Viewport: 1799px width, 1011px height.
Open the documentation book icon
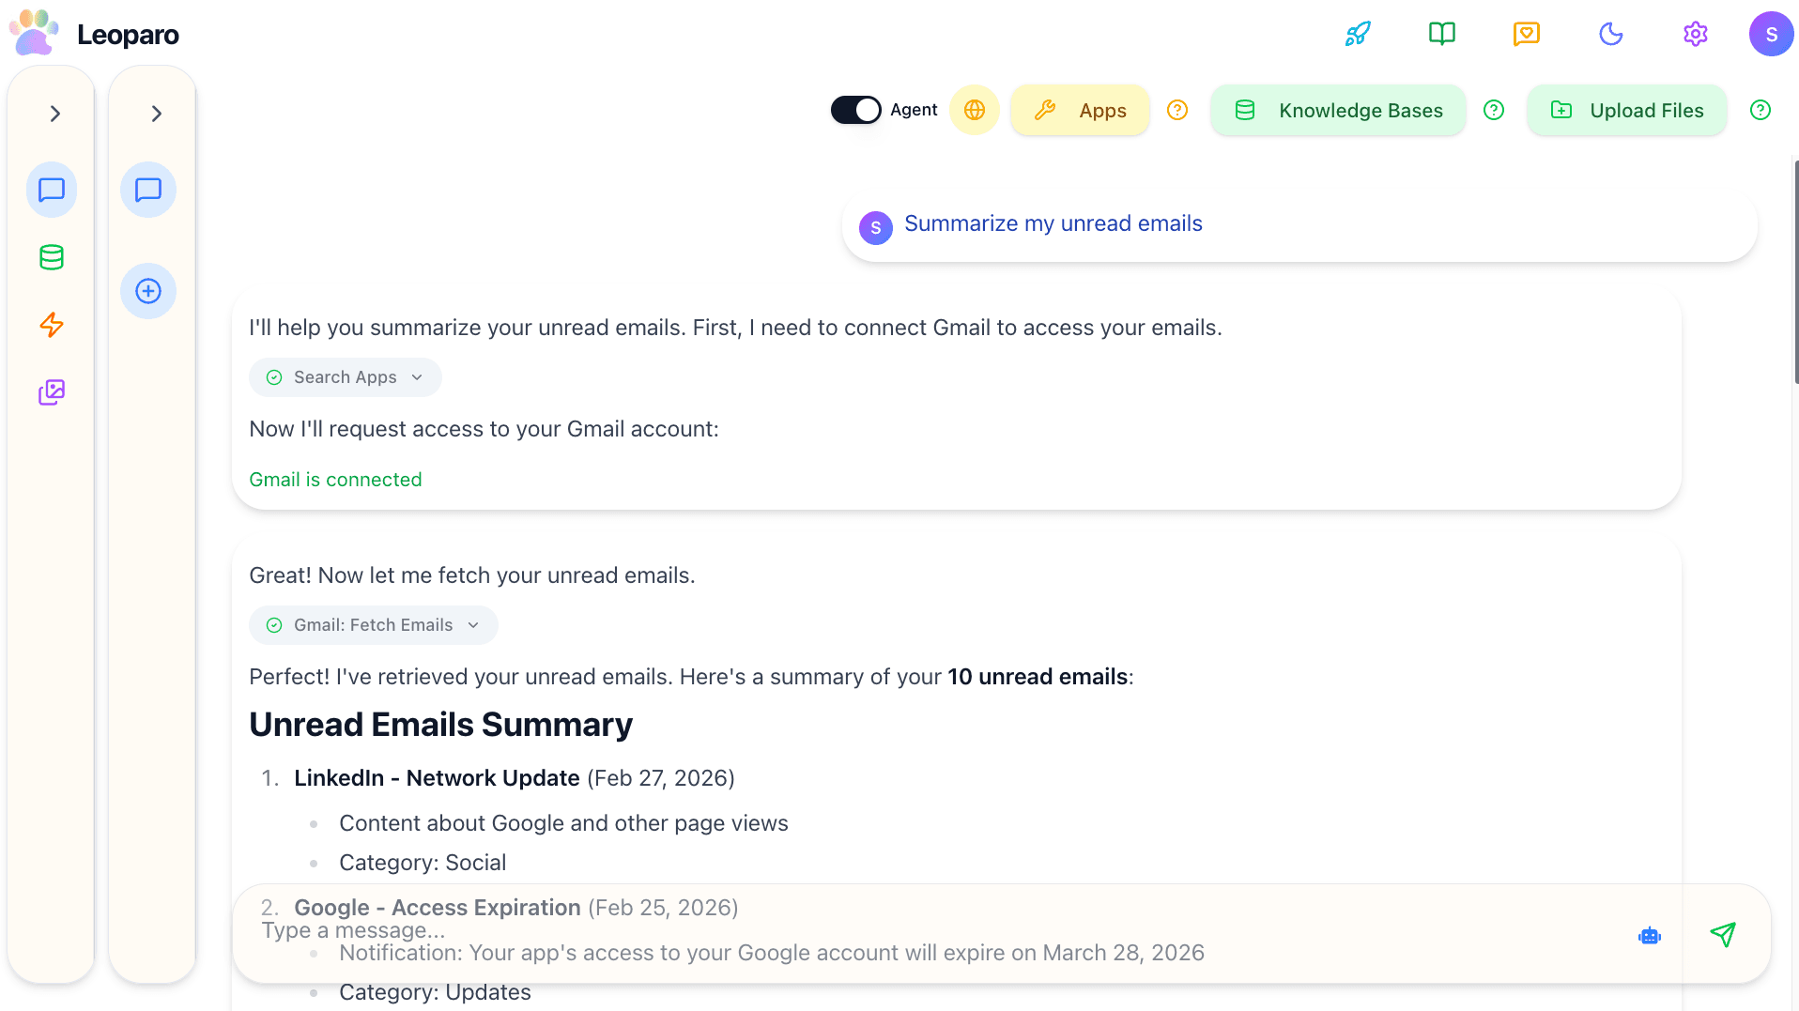1441,34
